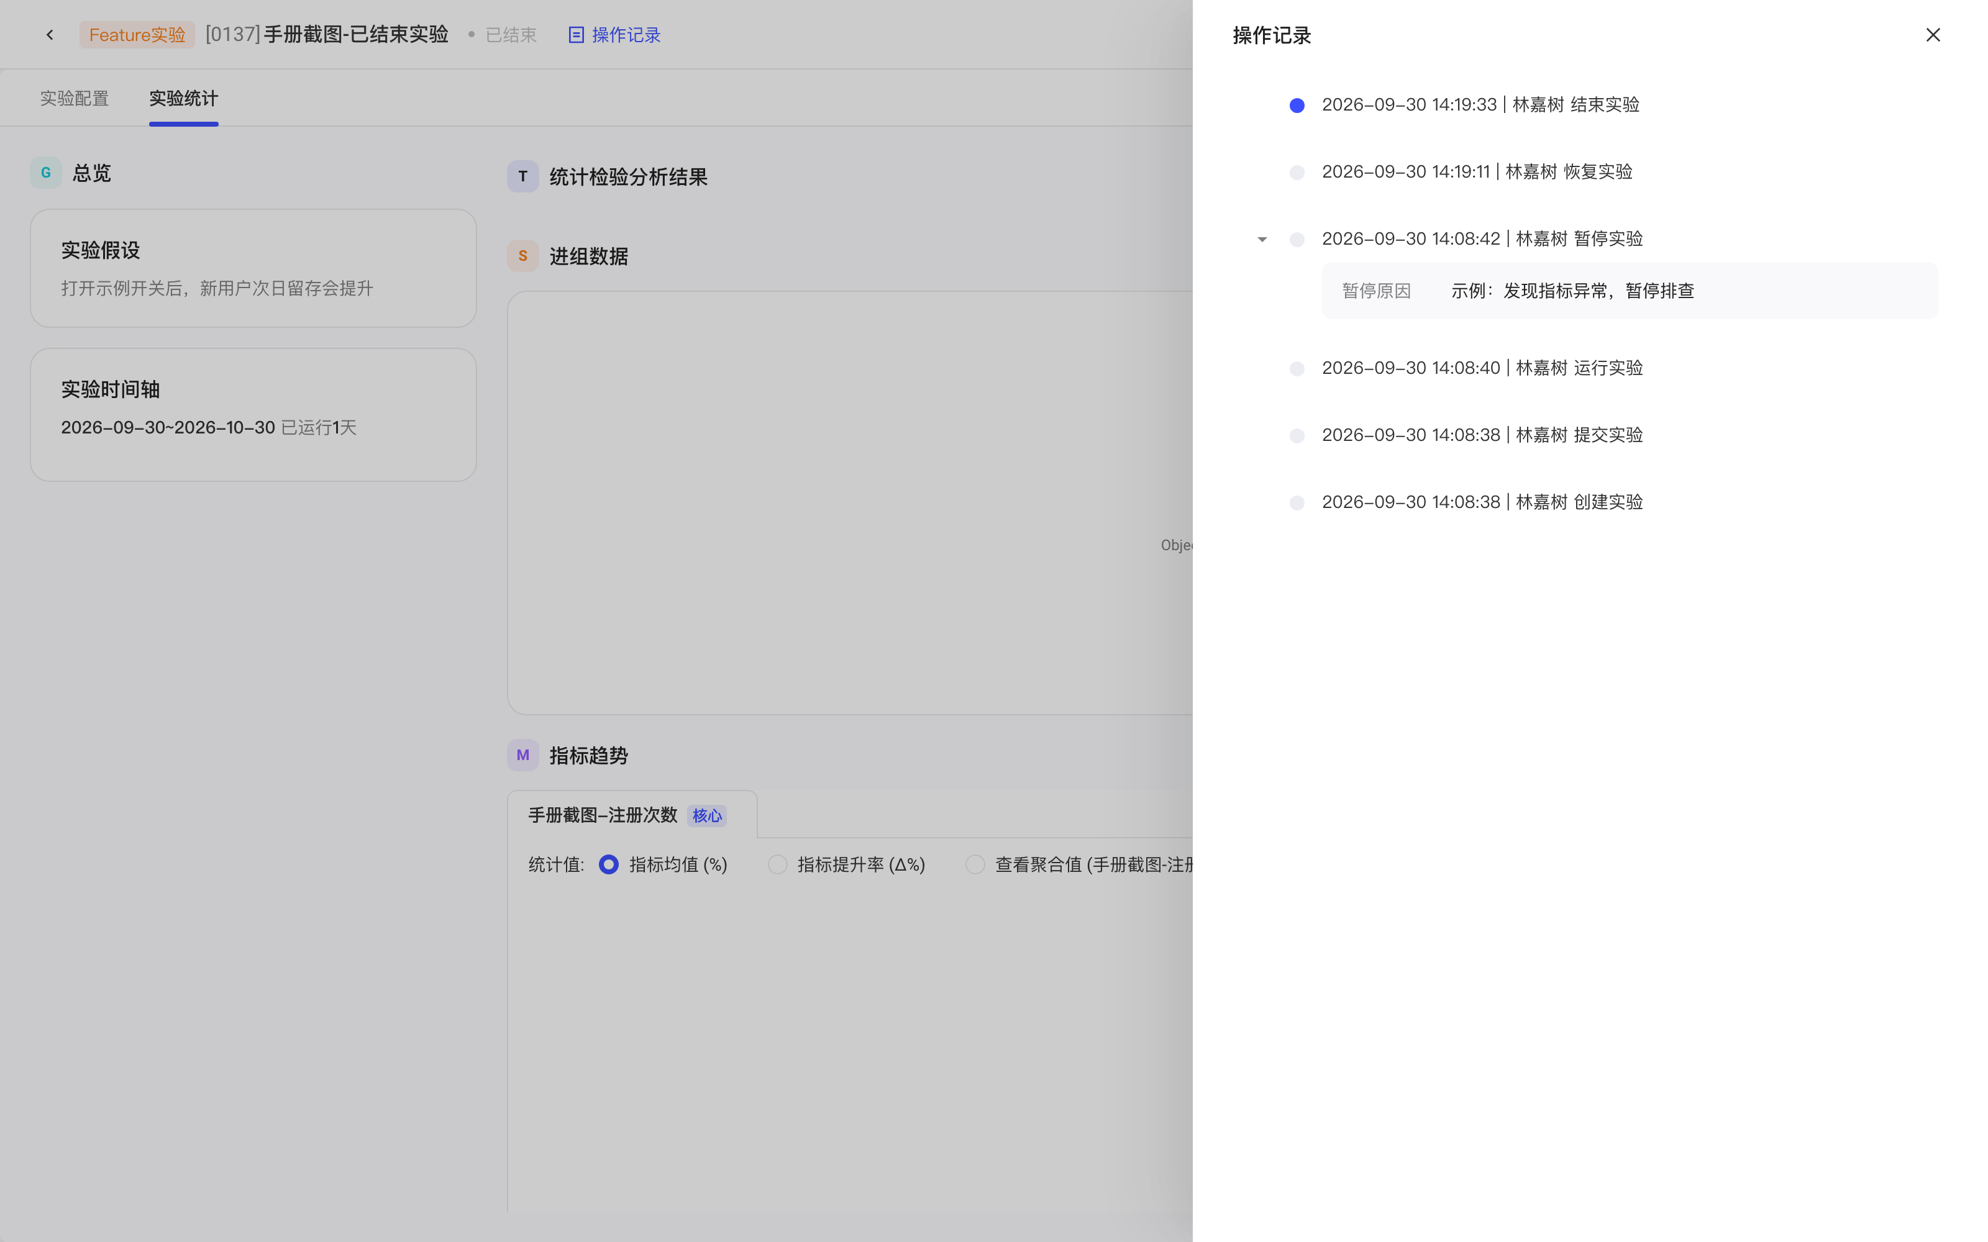The height and width of the screenshot is (1242, 1988).
Task: Click the 实验时间轴 card
Action: (253, 415)
